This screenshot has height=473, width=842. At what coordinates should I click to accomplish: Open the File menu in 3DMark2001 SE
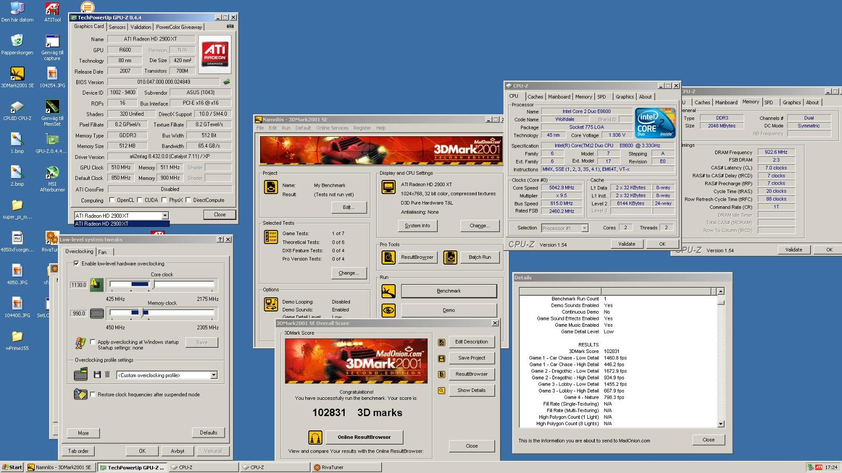coord(260,128)
